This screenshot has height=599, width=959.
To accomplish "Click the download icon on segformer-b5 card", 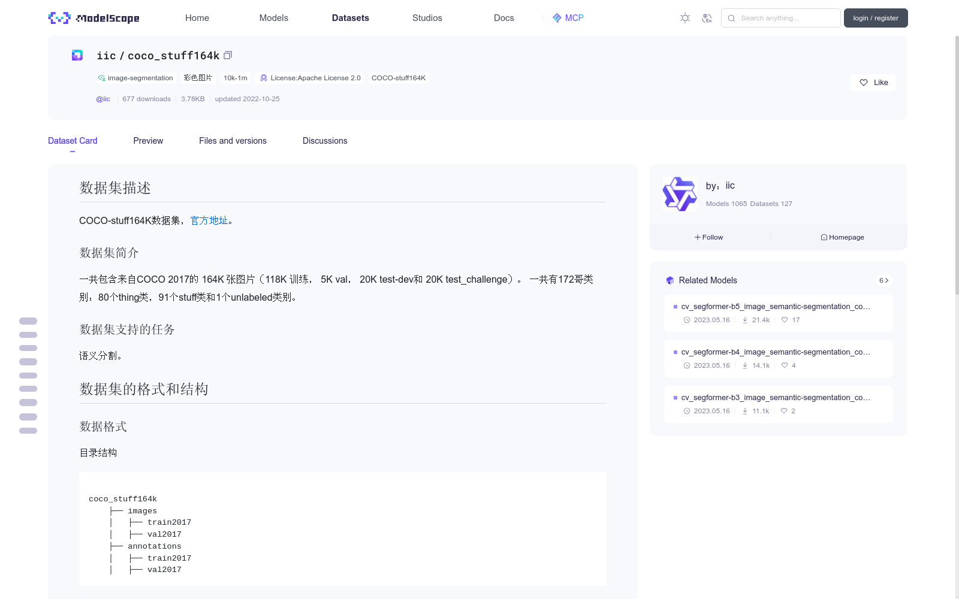I will [x=745, y=320].
